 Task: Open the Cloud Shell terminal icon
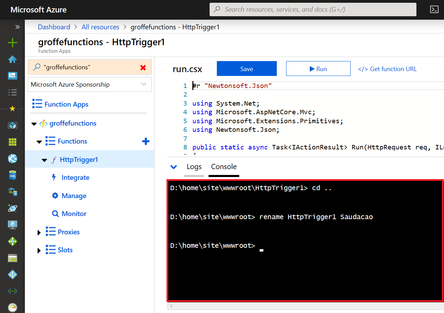tap(434, 9)
